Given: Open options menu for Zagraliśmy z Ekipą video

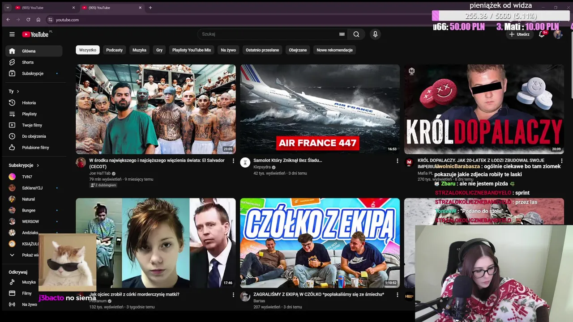Looking at the screenshot, I should click(x=397, y=295).
